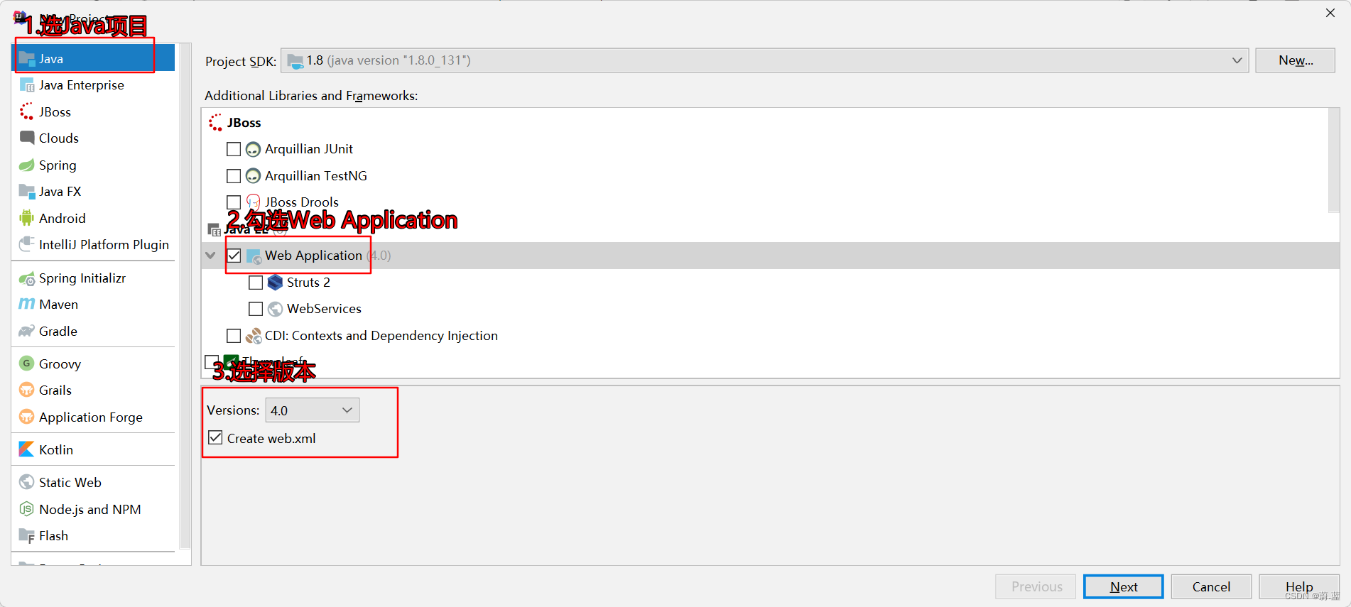Screen dimensions: 1351x607
Task: Click the disabled Previous button
Action: click(x=1036, y=586)
